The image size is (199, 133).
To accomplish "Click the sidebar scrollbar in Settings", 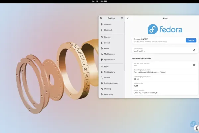I will [x=124, y=47].
